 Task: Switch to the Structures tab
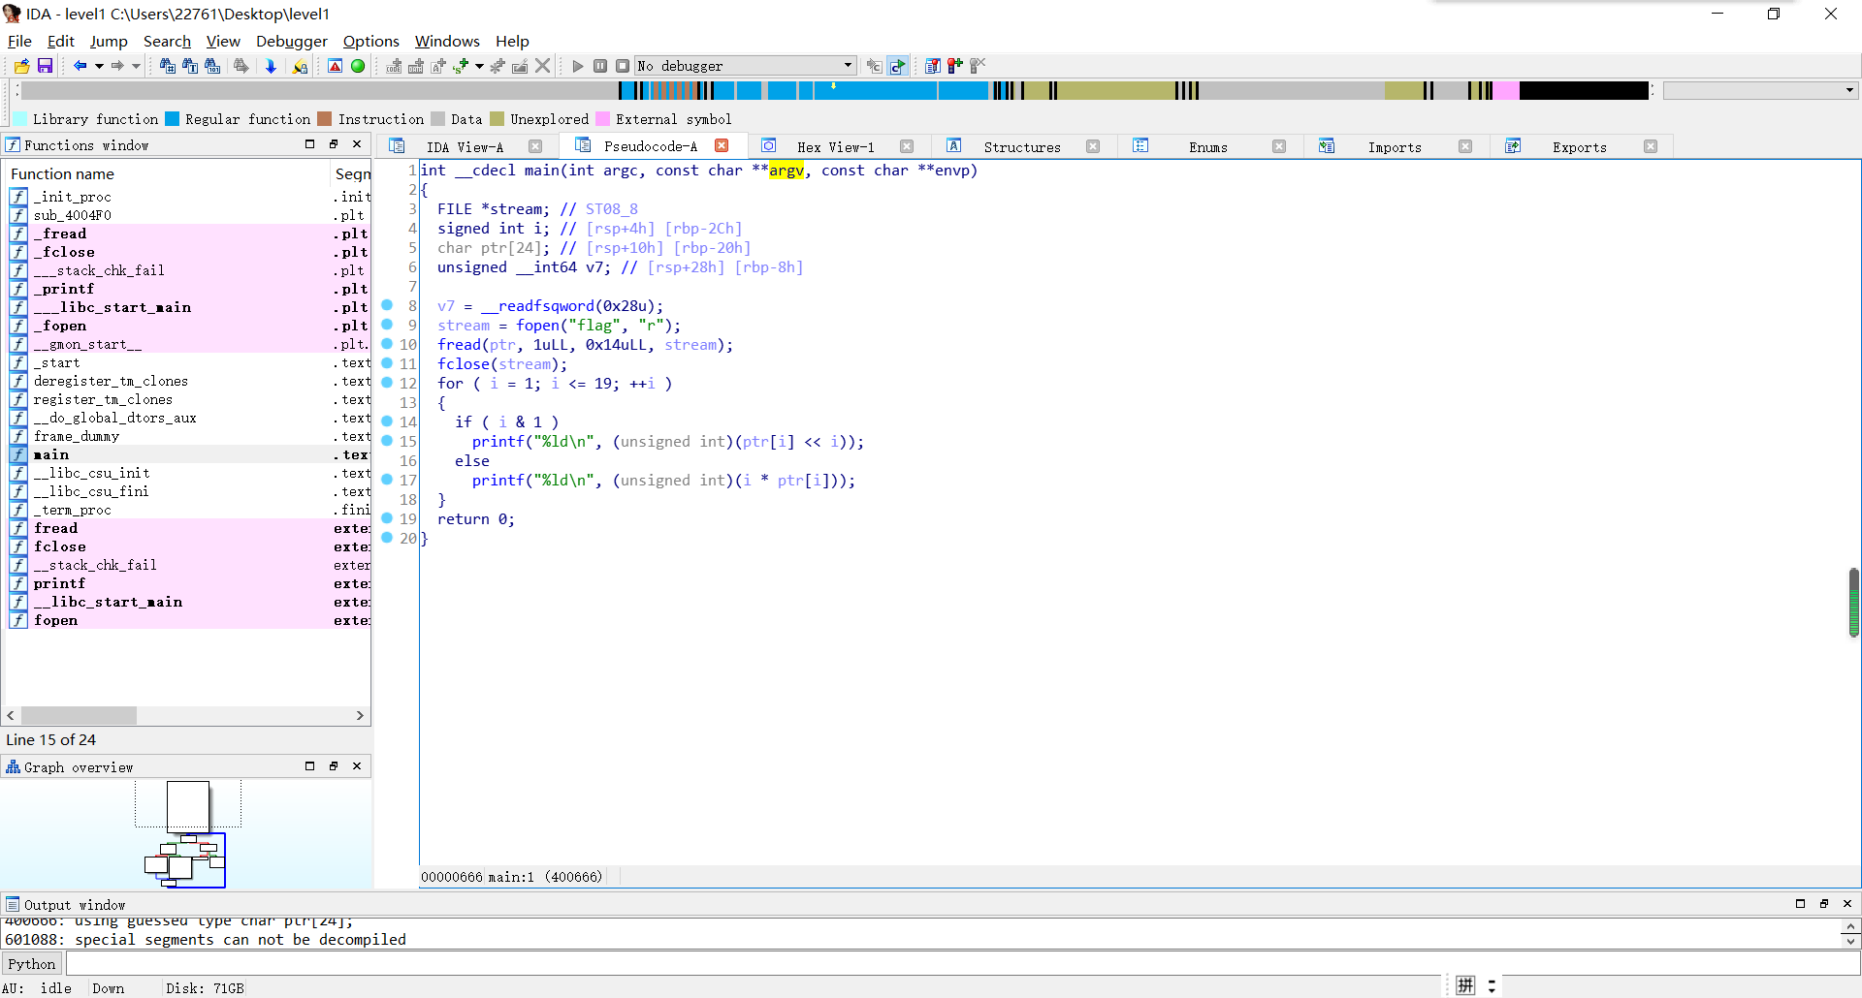click(x=1022, y=147)
